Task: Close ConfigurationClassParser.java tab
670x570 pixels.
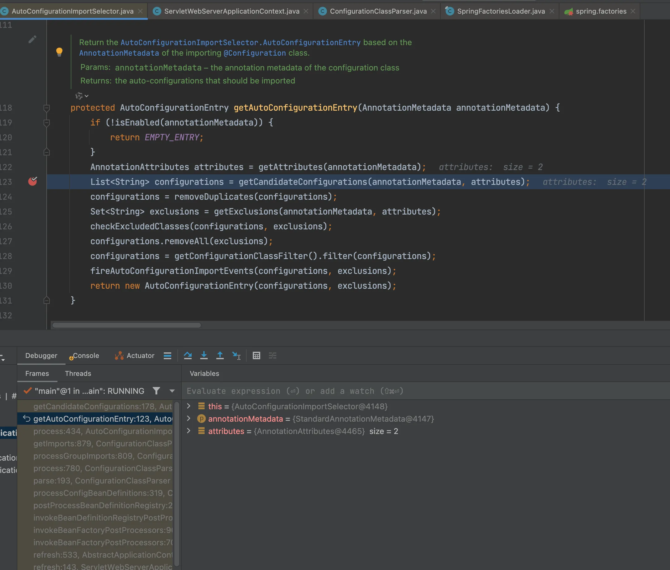Action: [x=433, y=11]
